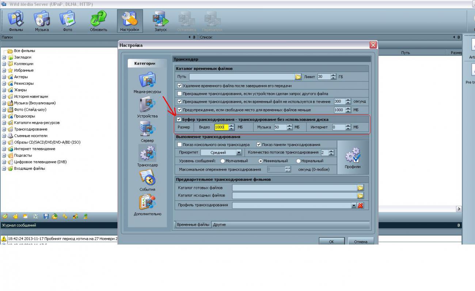This screenshot has width=475, height=291.
Task: Toggle Показ панели транскодирования checkbox
Action: click(x=259, y=145)
